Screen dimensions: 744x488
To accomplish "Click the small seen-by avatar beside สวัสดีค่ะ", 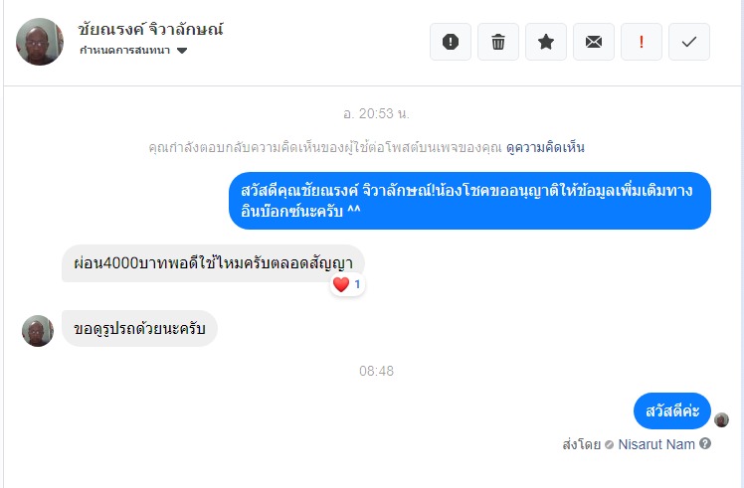I will (721, 420).
